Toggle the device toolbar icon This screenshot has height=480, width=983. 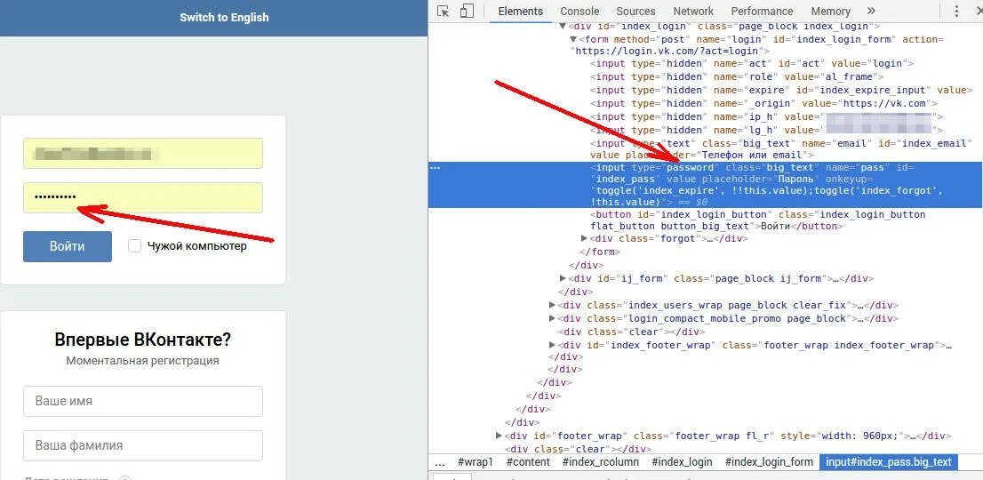(465, 12)
